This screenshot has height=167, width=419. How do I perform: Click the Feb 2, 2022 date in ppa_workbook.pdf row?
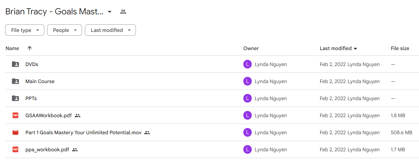(333, 150)
